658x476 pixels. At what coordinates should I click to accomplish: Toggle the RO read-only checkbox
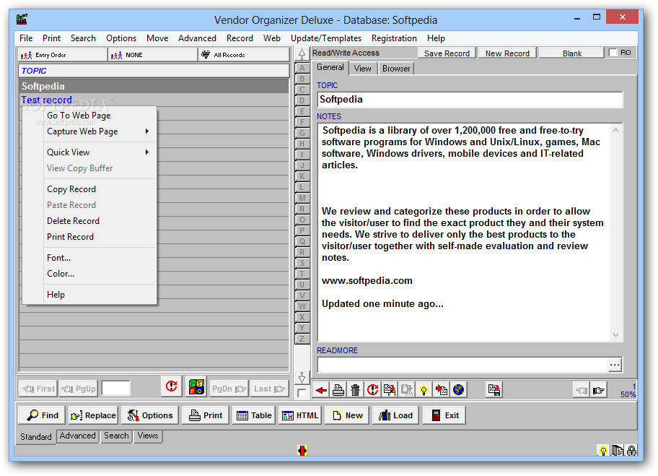613,53
